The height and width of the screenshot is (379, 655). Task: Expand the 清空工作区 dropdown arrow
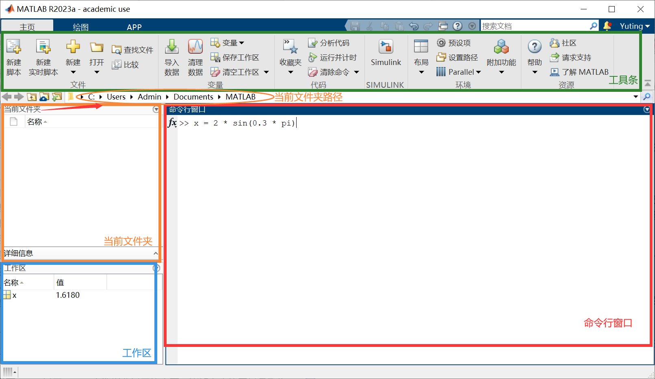267,72
